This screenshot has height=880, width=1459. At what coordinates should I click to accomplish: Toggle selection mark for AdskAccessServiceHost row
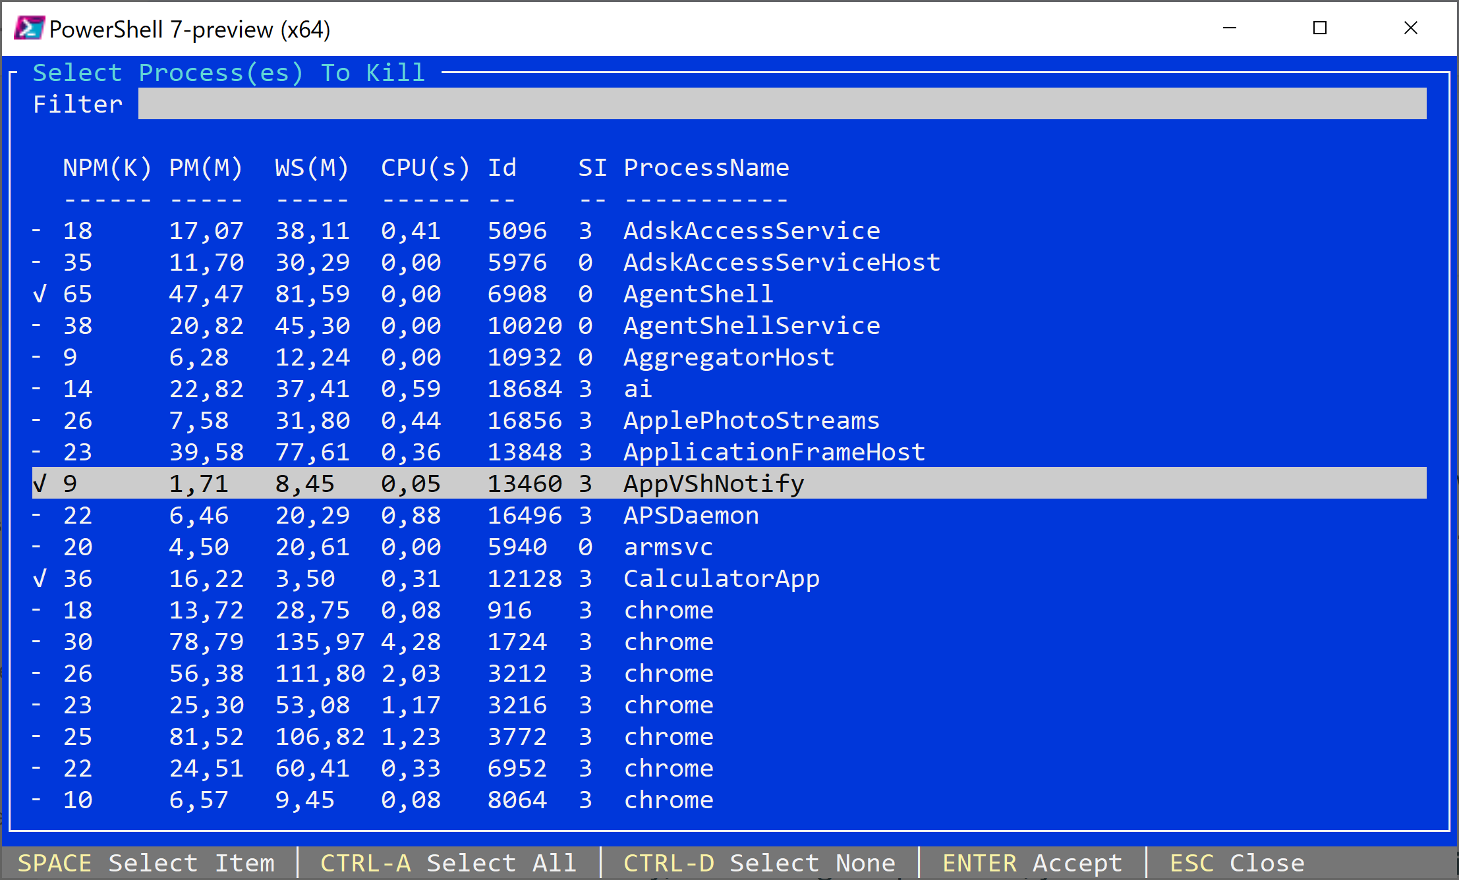coord(37,263)
